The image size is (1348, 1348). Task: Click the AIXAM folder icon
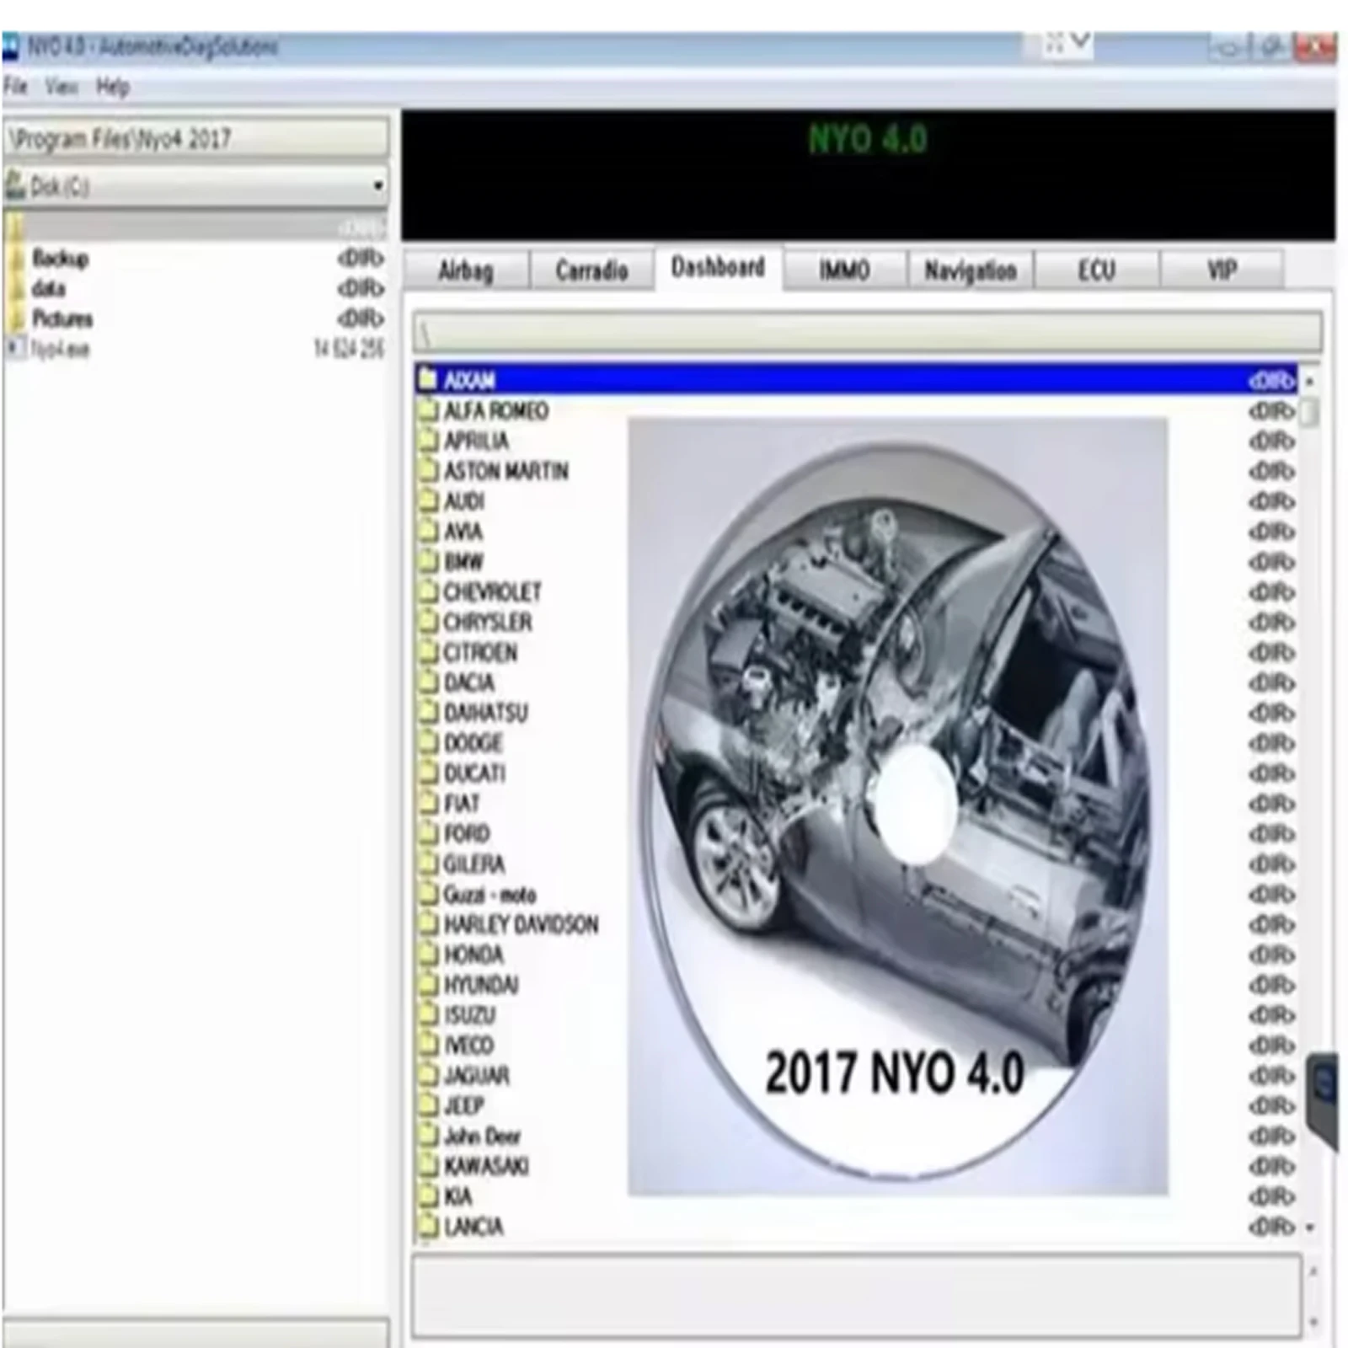(x=429, y=380)
